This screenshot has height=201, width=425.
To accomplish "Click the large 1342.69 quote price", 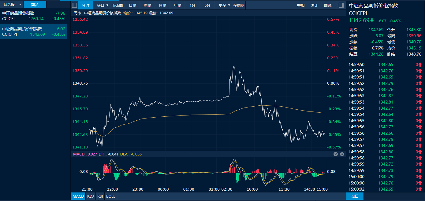I will (359, 20).
